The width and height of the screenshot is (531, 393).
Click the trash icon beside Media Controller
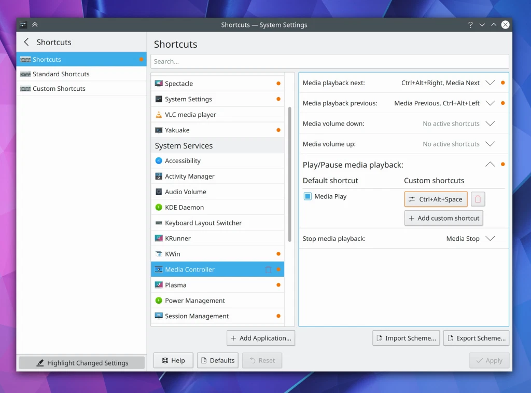[268, 269]
